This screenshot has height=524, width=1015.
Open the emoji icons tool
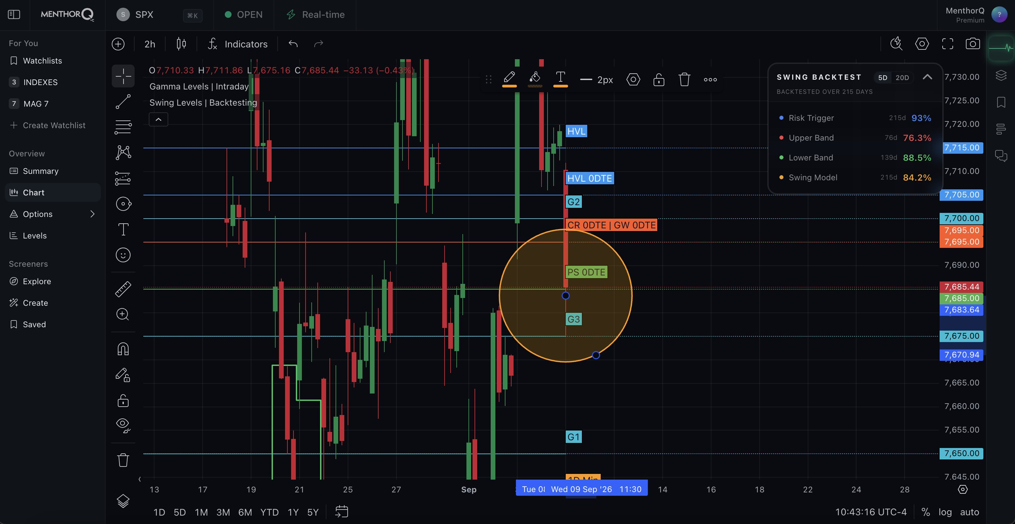coord(123,255)
